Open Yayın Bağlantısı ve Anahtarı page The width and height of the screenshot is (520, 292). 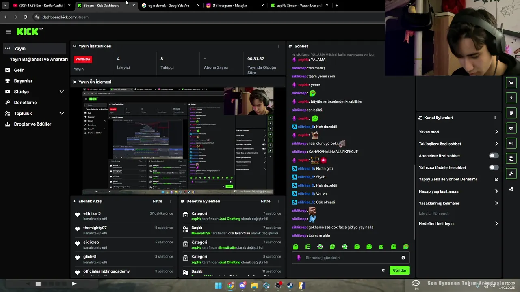[39, 59]
